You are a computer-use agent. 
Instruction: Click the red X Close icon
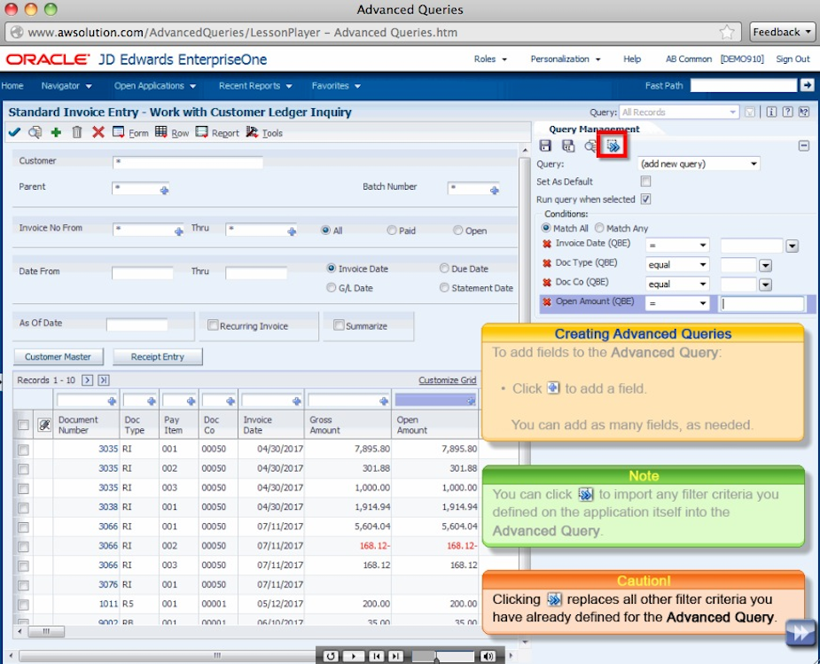pos(98,132)
